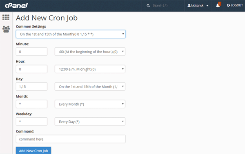This screenshot has height=154, width=245.
Task: Click the search magnifier icon
Action: (x=148, y=6)
